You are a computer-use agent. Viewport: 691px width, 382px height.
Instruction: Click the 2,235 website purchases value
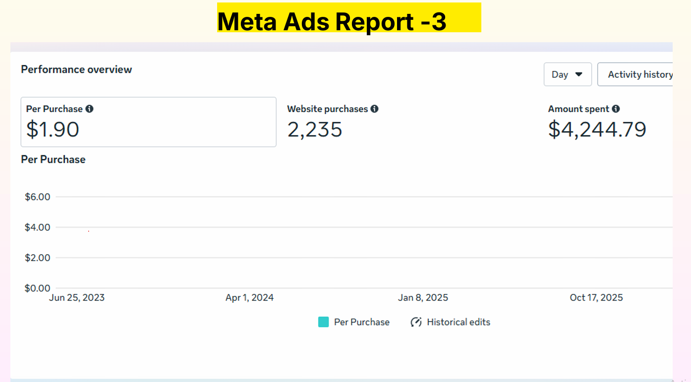point(315,129)
